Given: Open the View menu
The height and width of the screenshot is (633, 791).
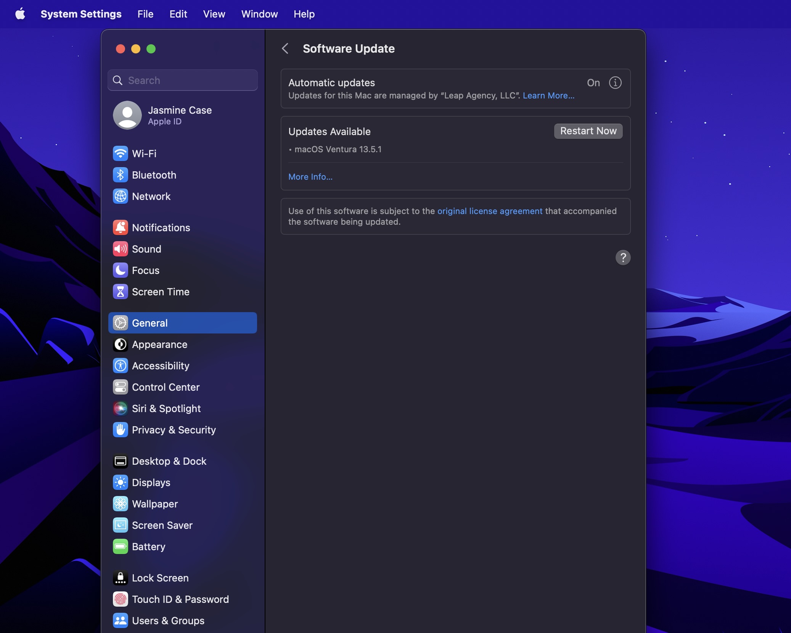Looking at the screenshot, I should pyautogui.click(x=214, y=14).
